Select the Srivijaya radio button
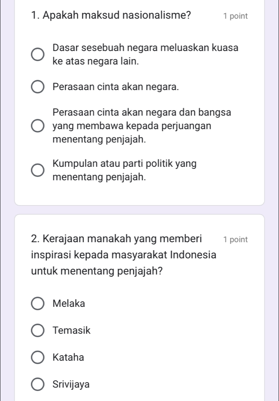The width and height of the screenshot is (279, 401). [x=38, y=385]
